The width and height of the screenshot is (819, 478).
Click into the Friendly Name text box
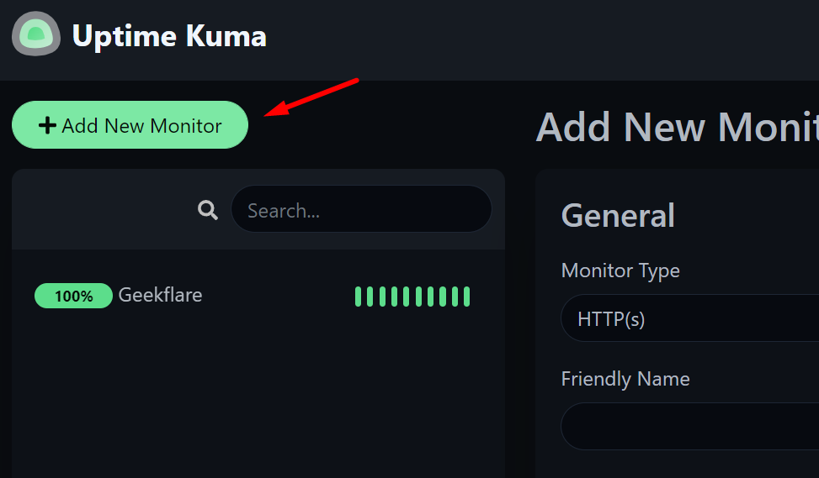coord(690,426)
